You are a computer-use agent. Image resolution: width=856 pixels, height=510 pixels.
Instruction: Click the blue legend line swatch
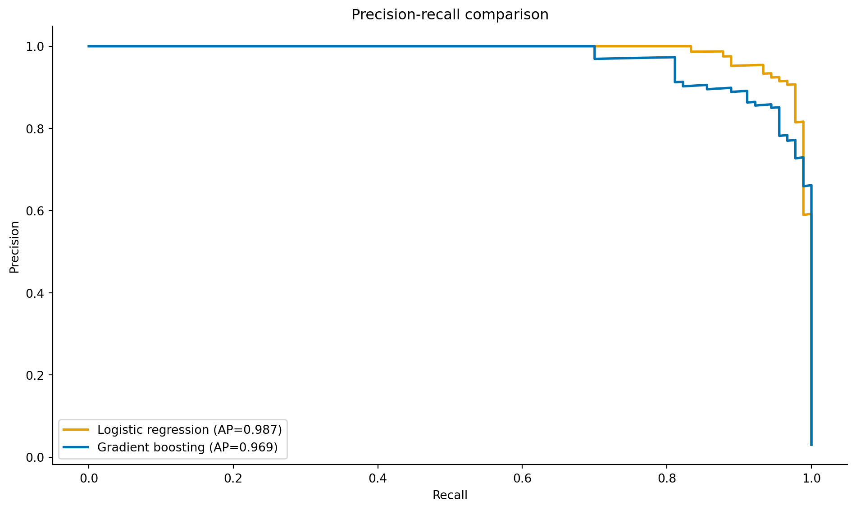[76, 447]
